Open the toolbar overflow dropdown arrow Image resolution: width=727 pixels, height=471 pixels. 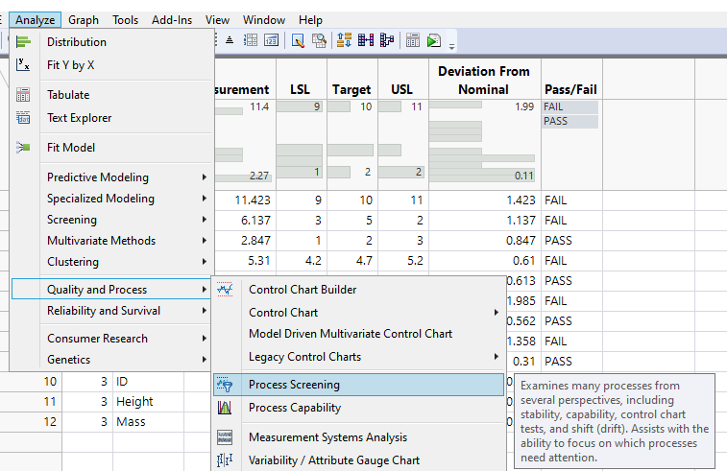point(451,44)
